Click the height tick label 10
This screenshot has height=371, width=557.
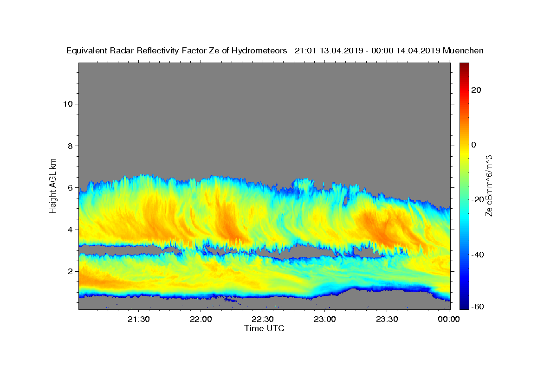(68, 104)
